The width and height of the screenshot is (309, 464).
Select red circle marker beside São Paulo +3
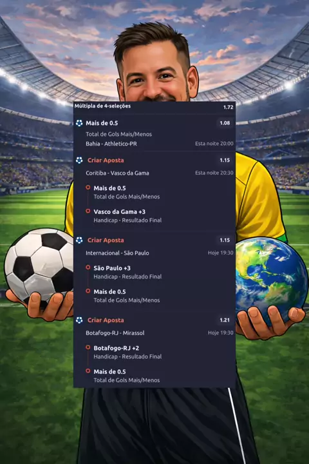click(88, 267)
